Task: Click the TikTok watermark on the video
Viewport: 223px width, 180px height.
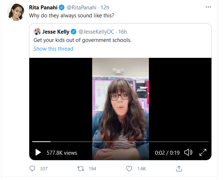Action: click(97, 108)
